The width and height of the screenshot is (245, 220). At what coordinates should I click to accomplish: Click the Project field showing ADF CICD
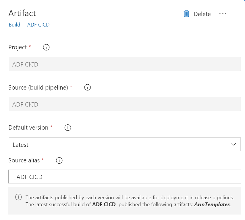coord(124,64)
